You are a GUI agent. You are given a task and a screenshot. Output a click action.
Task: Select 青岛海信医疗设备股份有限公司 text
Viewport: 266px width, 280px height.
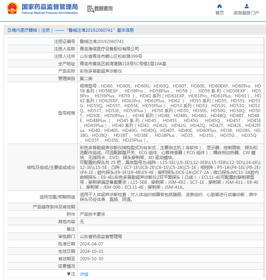click(x=109, y=49)
